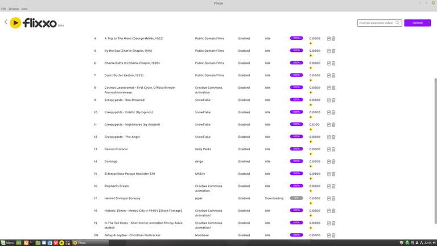Image resolution: width=437 pixels, height=246 pixels.
Task: Click the 2% progress bar for Helmet Diving
Action: (x=296, y=198)
